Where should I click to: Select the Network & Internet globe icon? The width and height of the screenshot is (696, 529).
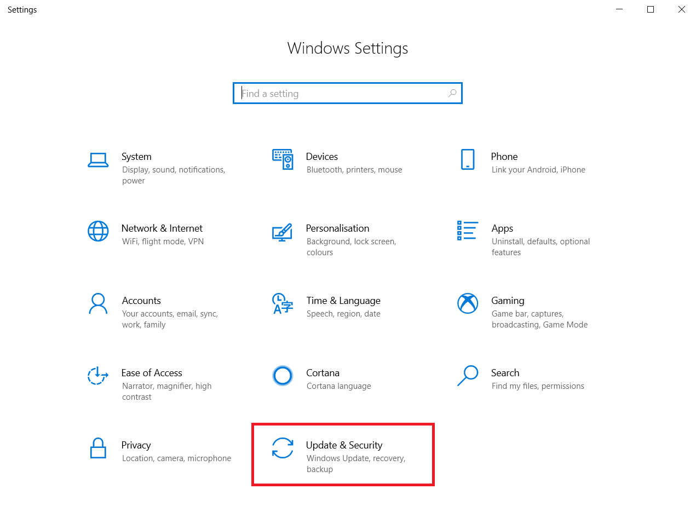click(x=98, y=231)
